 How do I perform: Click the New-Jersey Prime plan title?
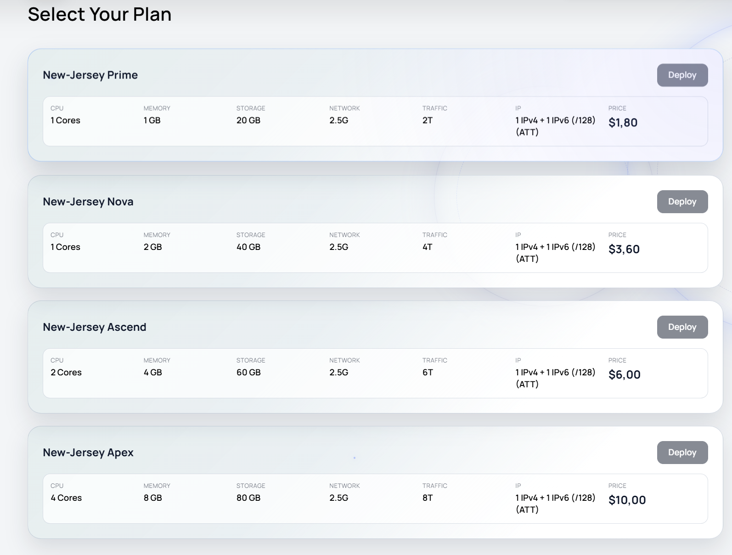click(x=90, y=75)
